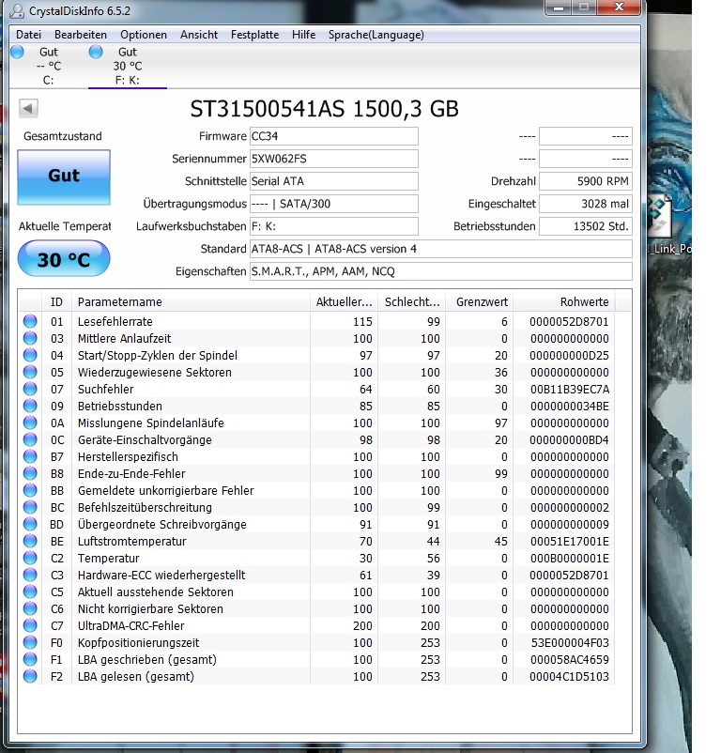The image size is (721, 753).
Task: Click the status orb for Luftstromtemperatur
Action: tap(30, 541)
